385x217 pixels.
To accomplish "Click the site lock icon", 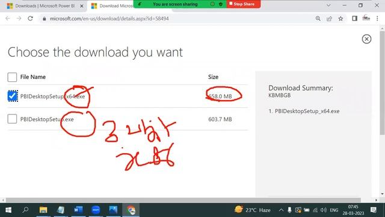I will [x=44, y=19].
